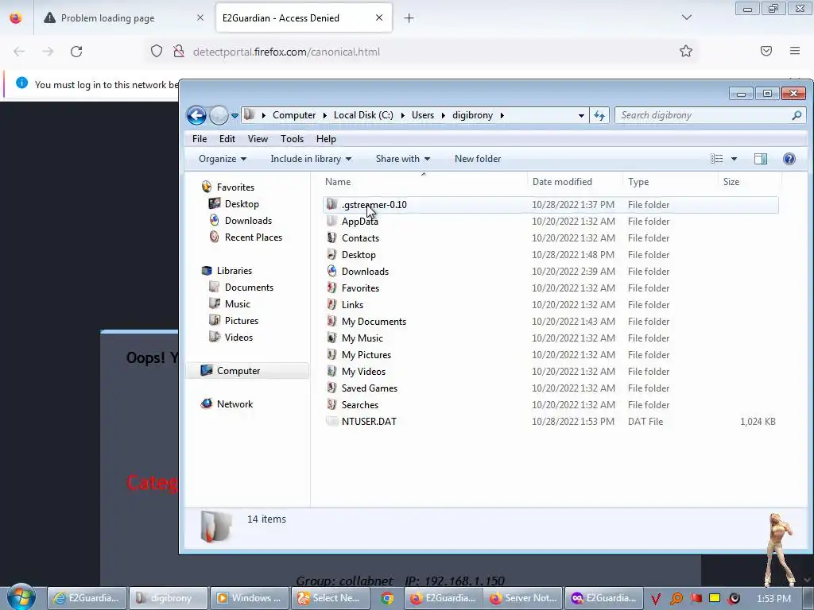Select the Contacts folder icon
Viewport: 814px width, 610px height.
pos(331,237)
